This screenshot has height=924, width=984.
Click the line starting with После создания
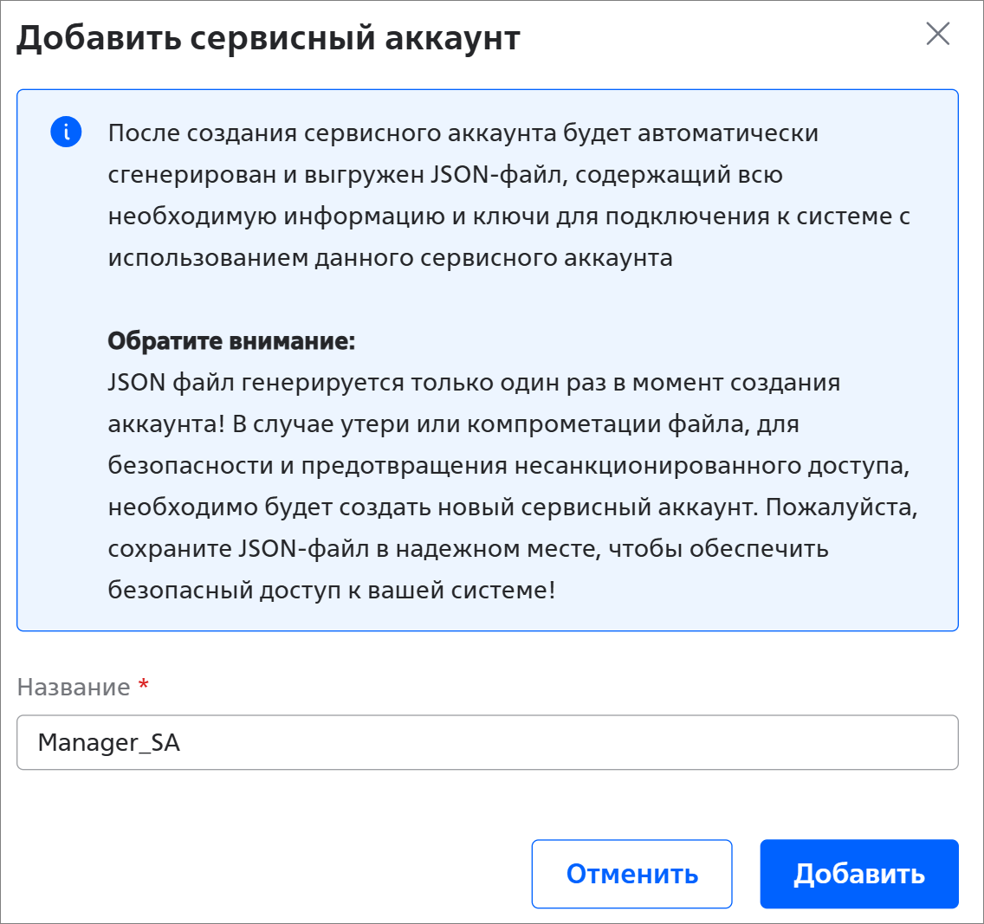click(463, 133)
